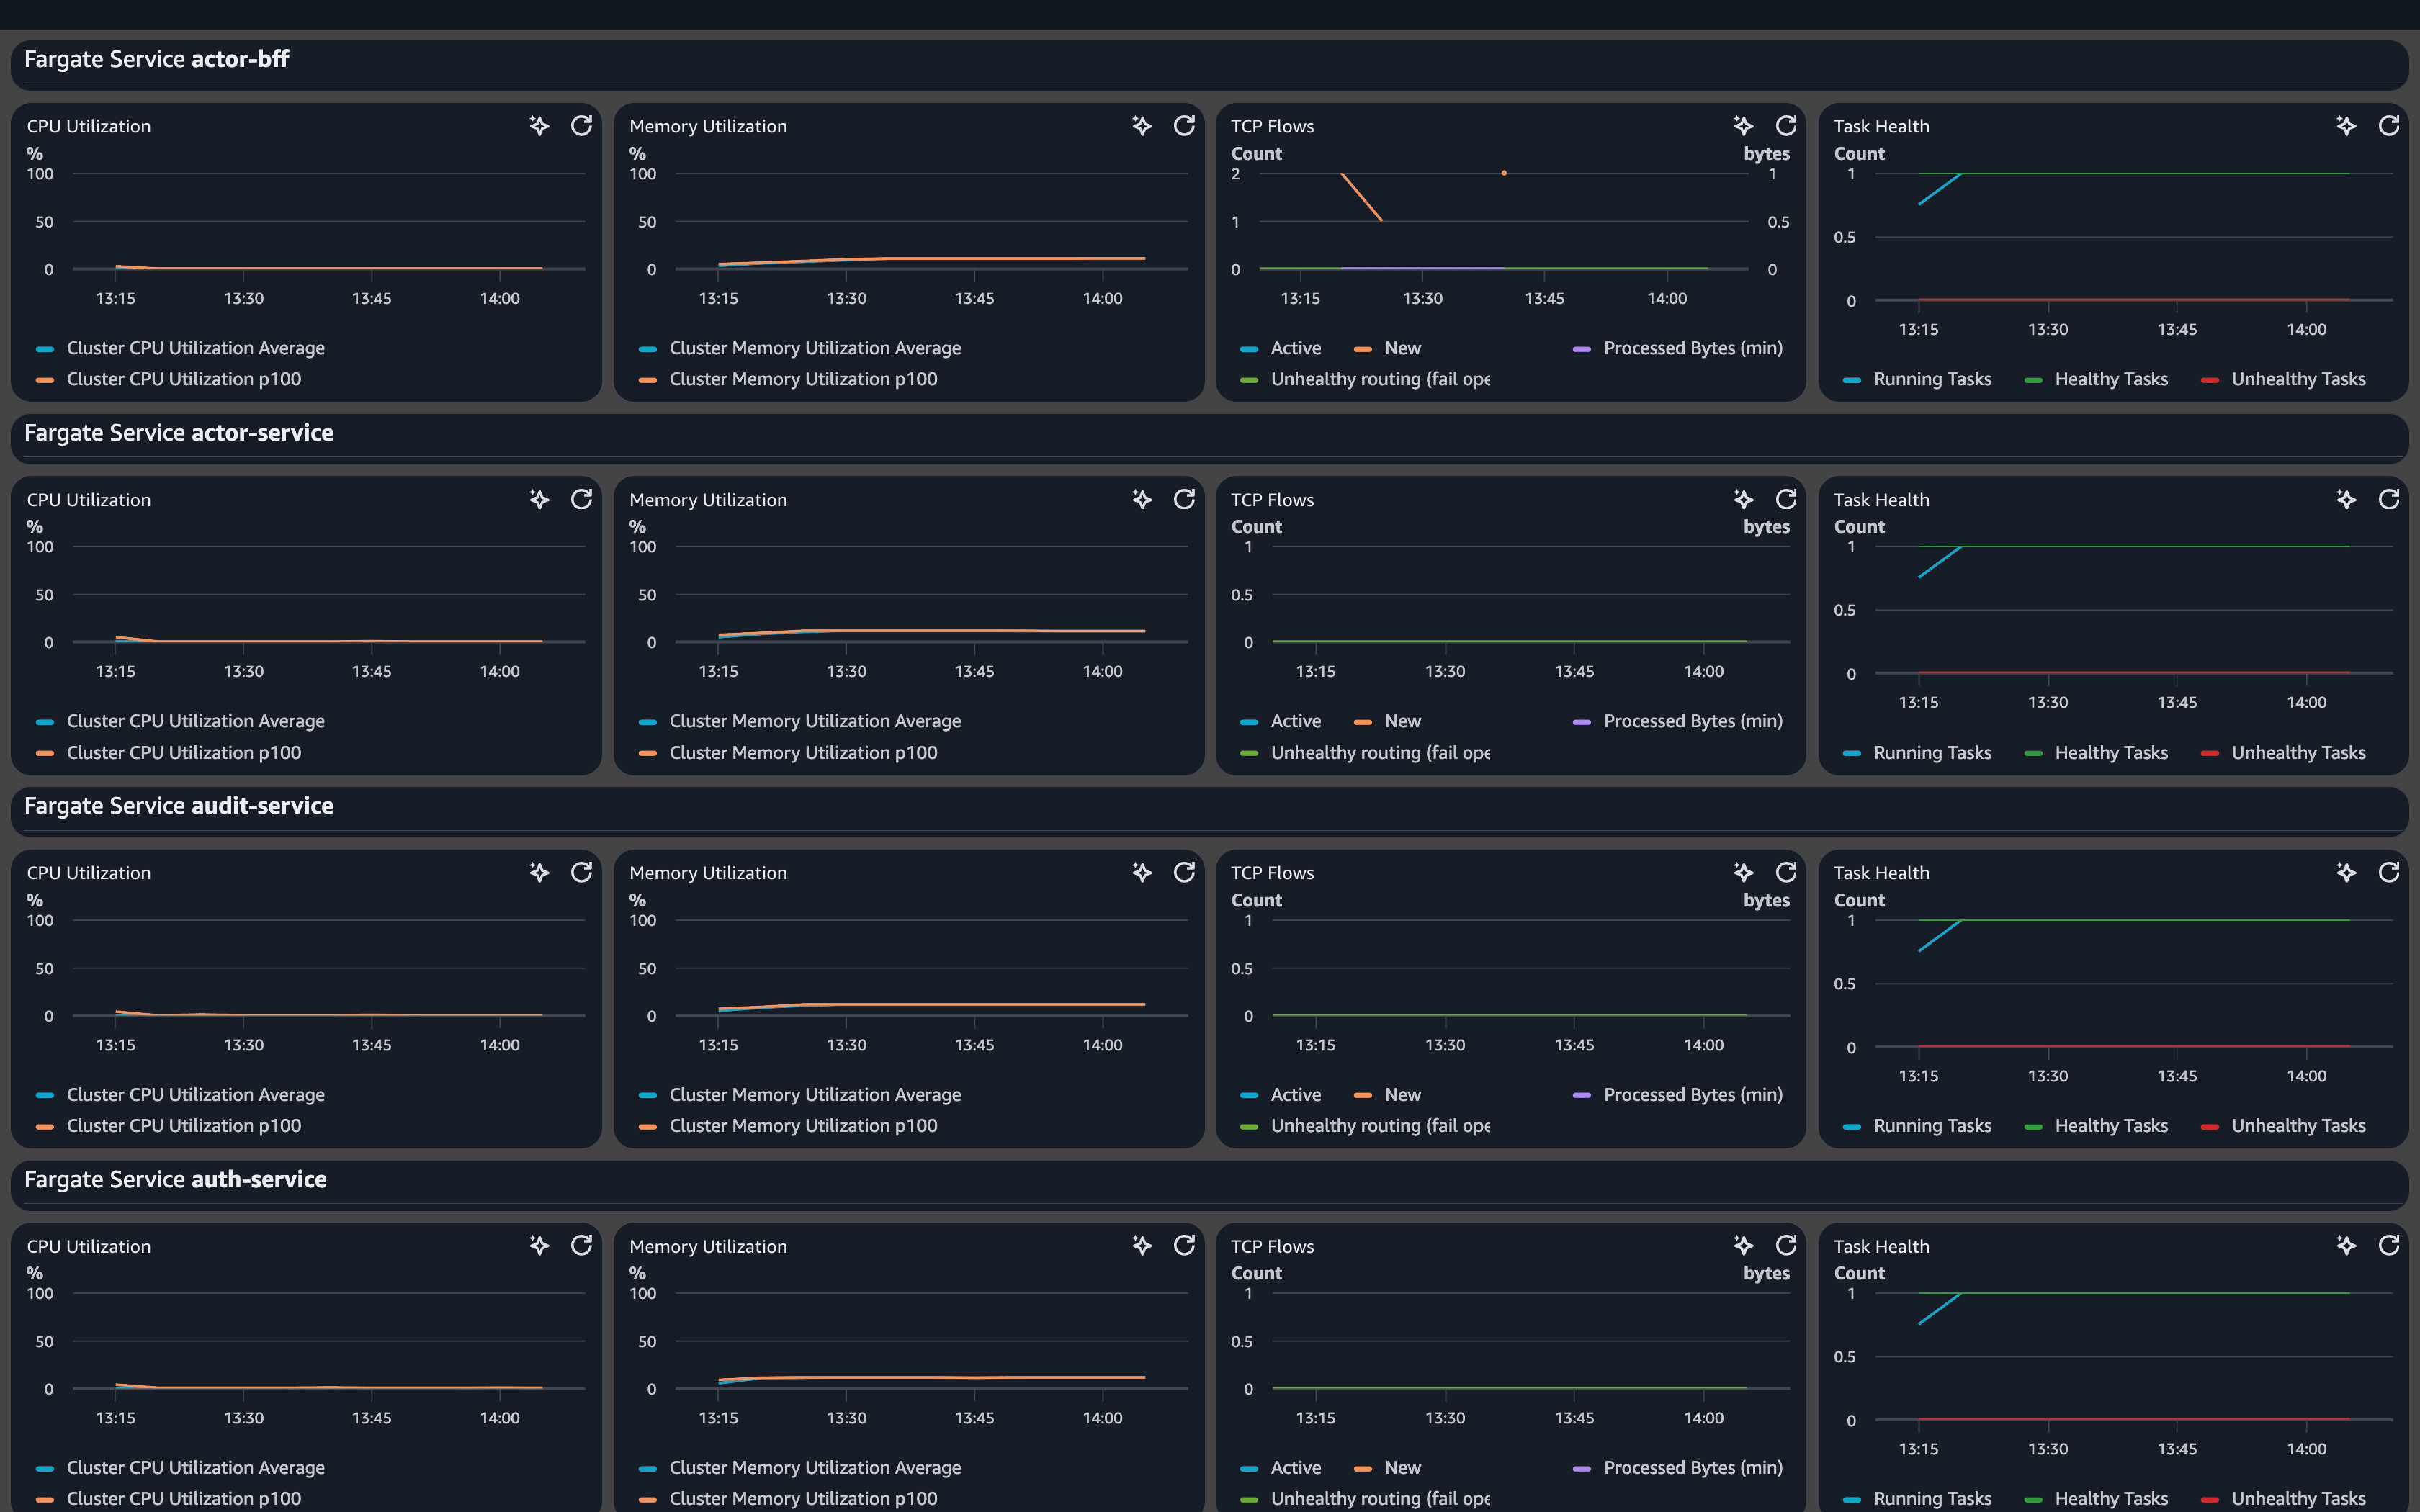The width and height of the screenshot is (2420, 1512).
Task: Click sparkle icon on auth-service CPU Utilization
Action: pos(539,1245)
